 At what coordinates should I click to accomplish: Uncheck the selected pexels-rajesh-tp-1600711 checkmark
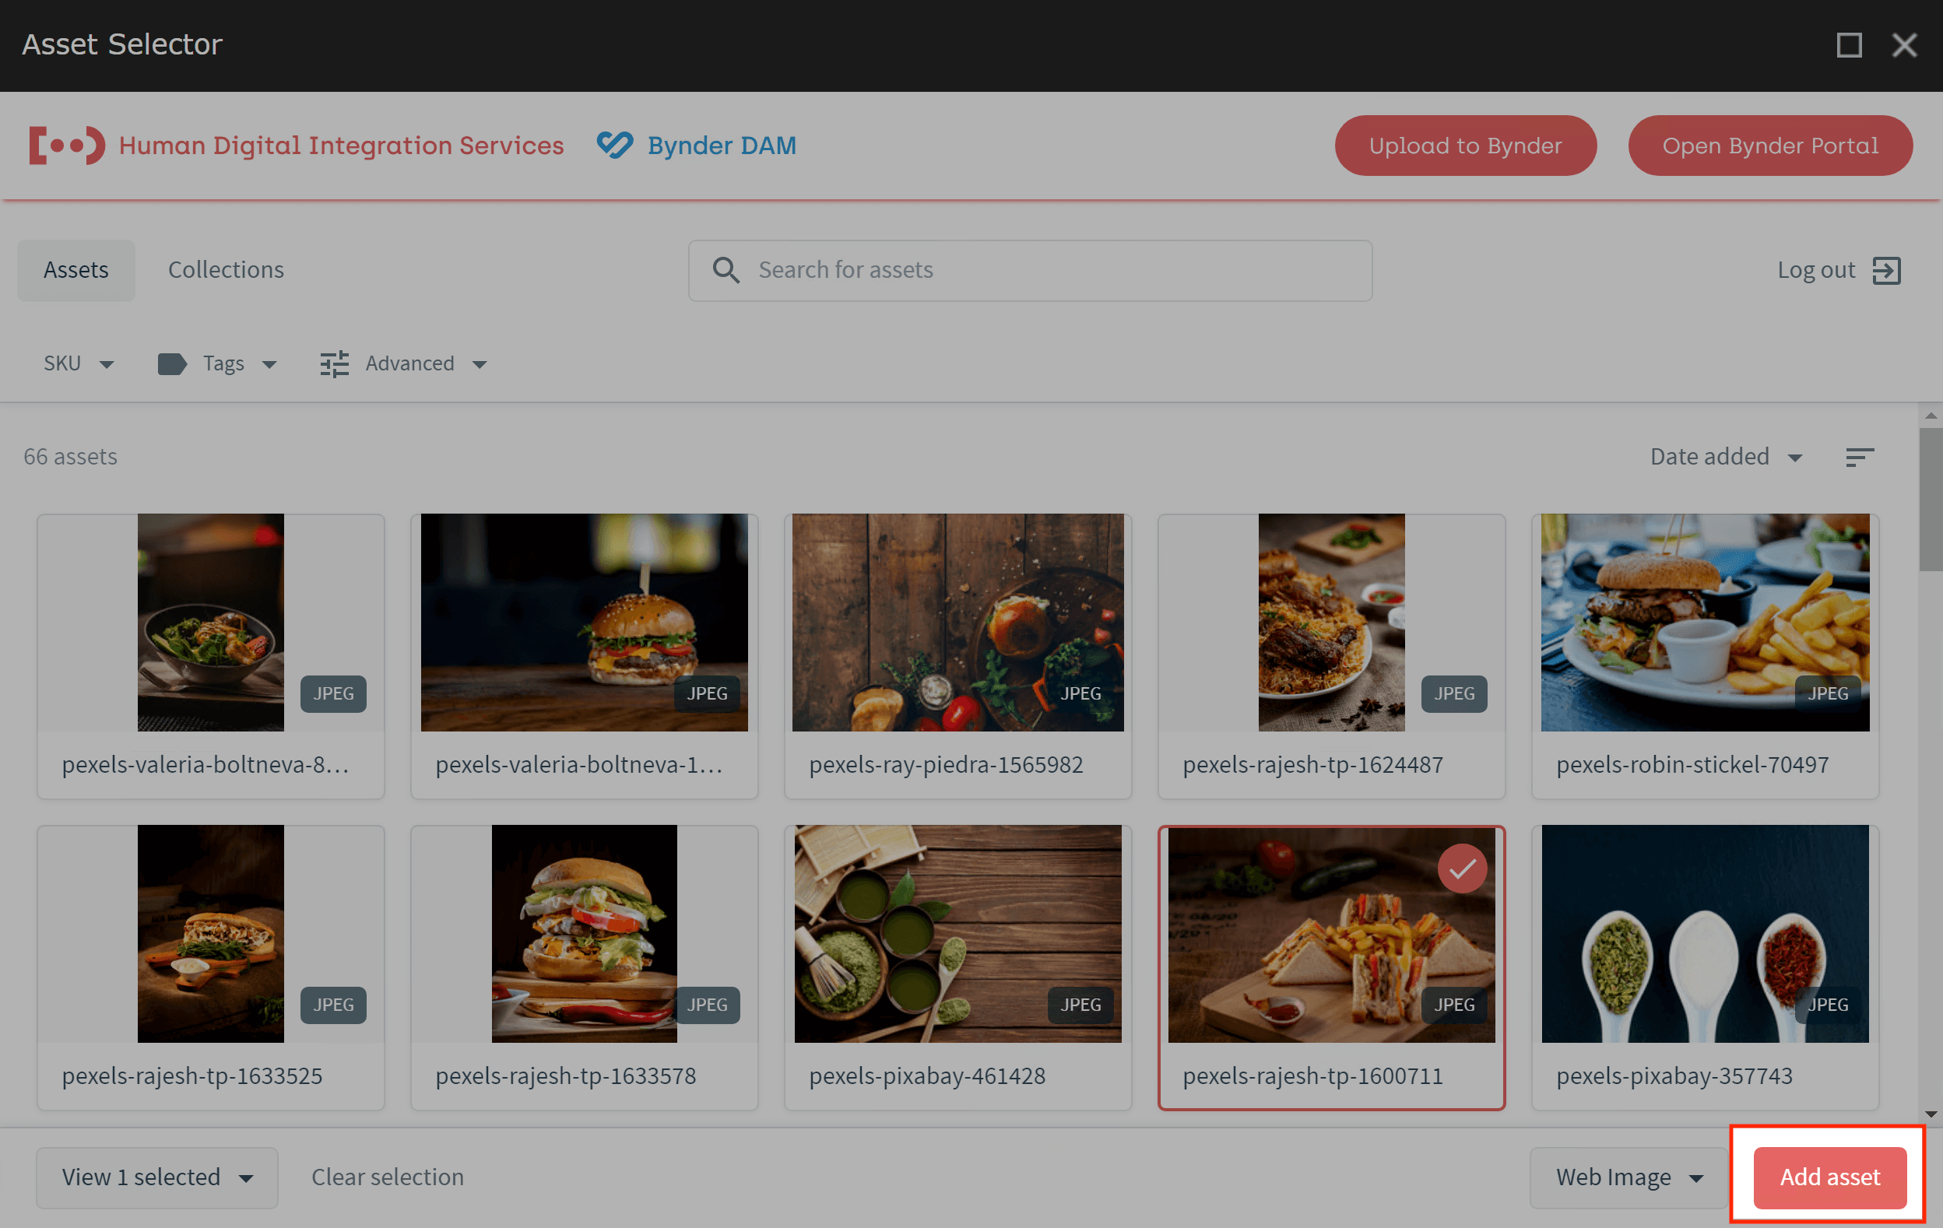[x=1462, y=868]
